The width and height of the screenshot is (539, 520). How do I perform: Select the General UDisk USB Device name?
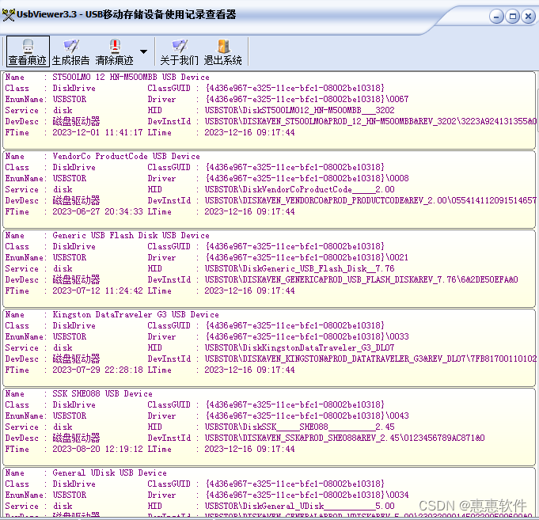pyautogui.click(x=109, y=473)
